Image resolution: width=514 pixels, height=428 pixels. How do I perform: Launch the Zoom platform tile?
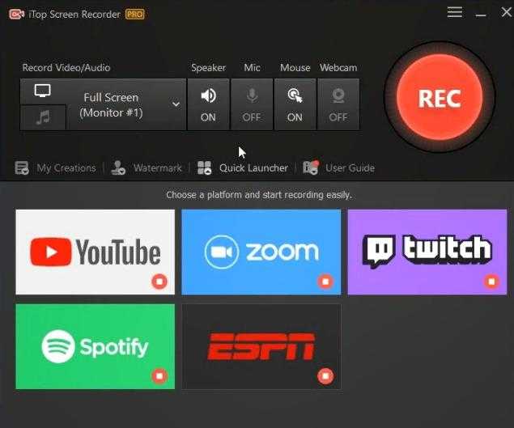[x=261, y=252]
